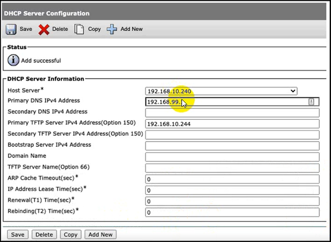Focus the Primary TFTP Server IPv4 Address field
Screen dimensions: 331x242
(232, 124)
